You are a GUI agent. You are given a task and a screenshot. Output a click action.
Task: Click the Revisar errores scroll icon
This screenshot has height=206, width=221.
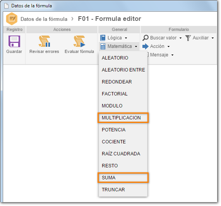tap(45, 41)
